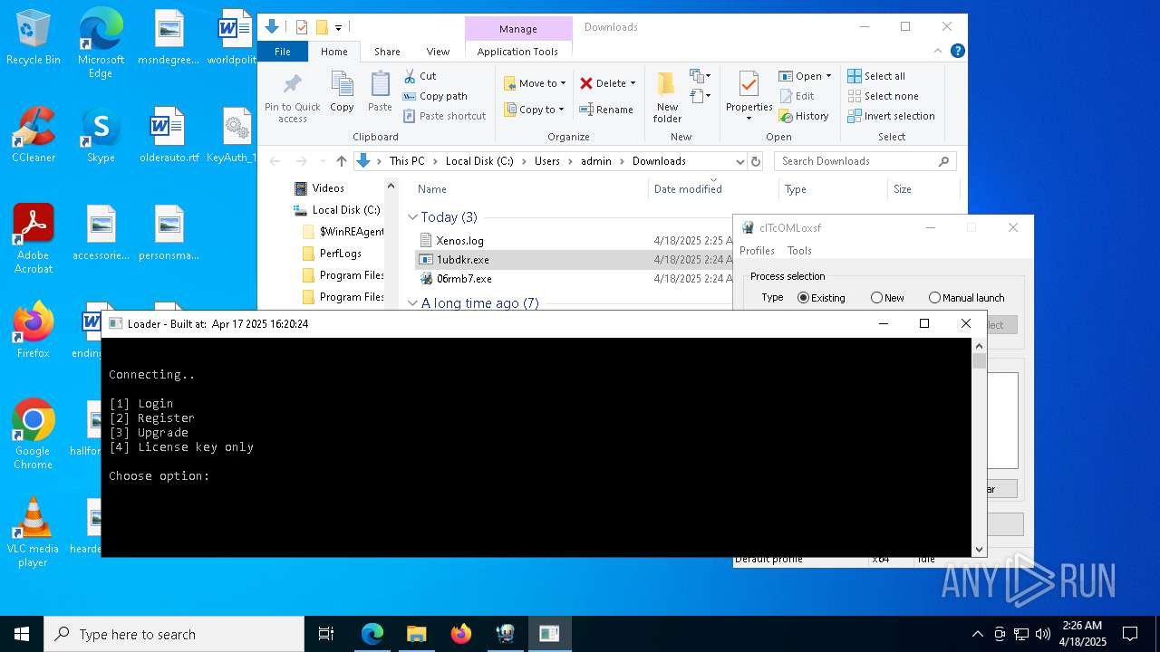This screenshot has width=1160, height=652.
Task: Click the Up arrow navigation button
Action: point(342,161)
